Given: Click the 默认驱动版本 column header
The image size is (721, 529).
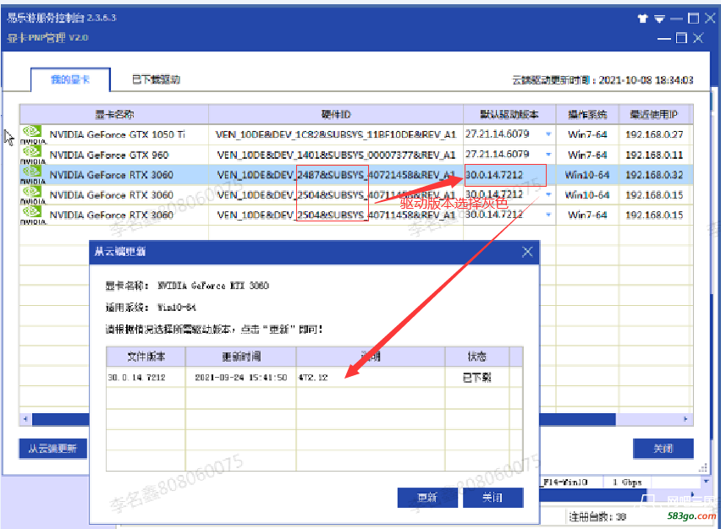Looking at the screenshot, I should coord(509,114).
